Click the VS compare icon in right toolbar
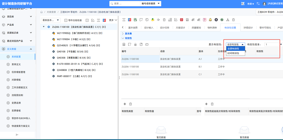Viewport: 283px width, 140px height. point(129,20)
